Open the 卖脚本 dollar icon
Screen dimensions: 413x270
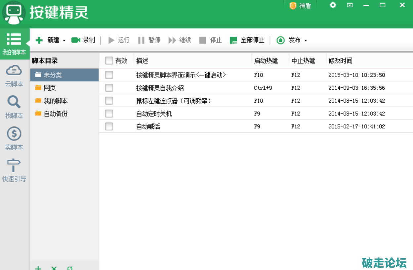(14, 134)
